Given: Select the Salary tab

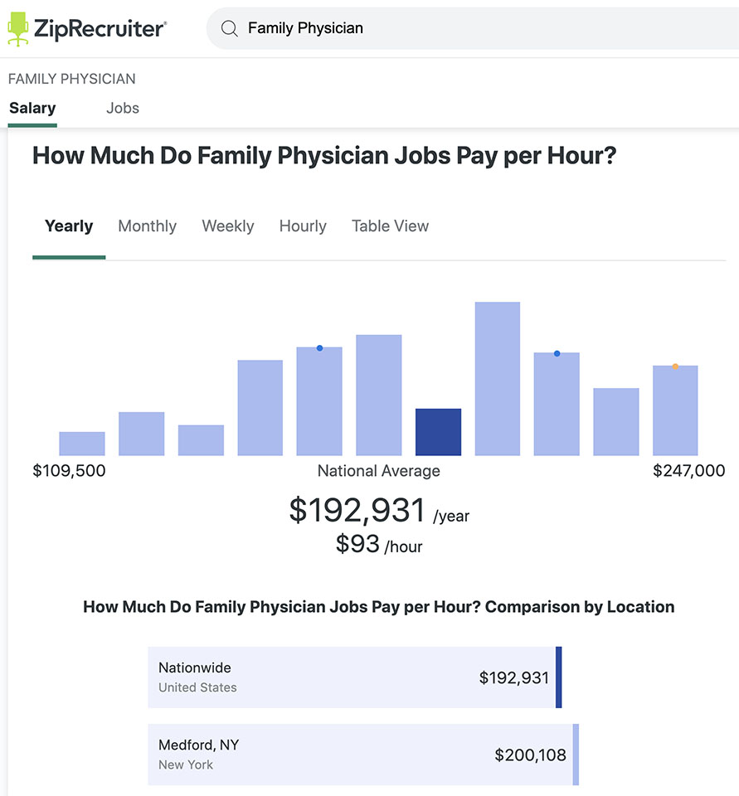Looking at the screenshot, I should (32, 108).
